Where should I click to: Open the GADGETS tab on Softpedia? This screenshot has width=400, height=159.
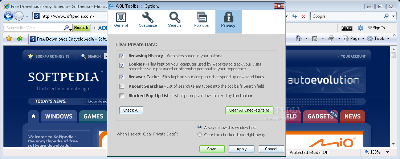tap(321, 117)
